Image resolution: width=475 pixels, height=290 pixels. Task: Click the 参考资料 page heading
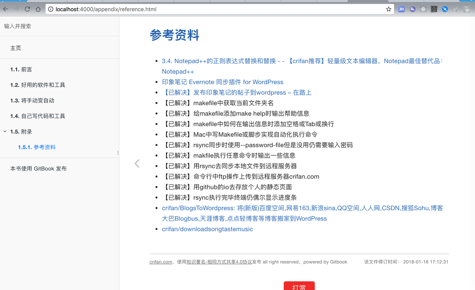pos(174,35)
